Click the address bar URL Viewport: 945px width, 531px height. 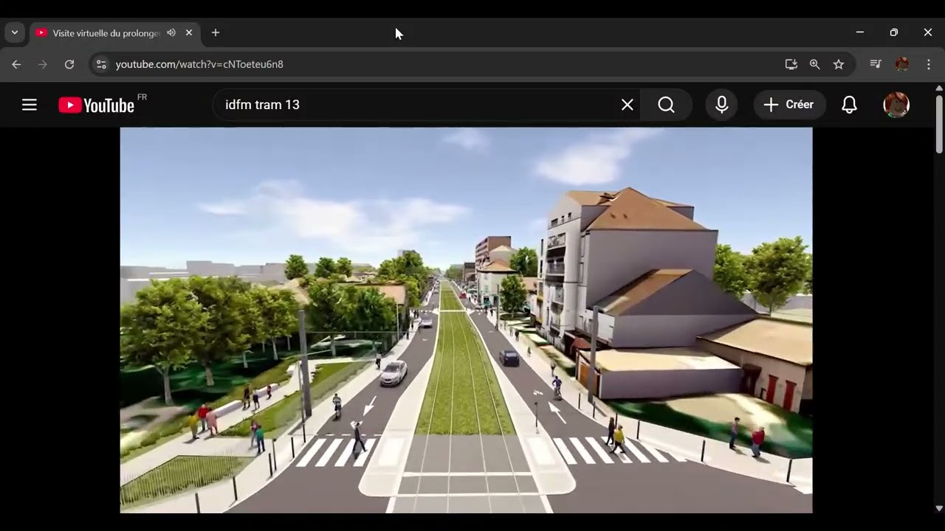[x=199, y=64]
